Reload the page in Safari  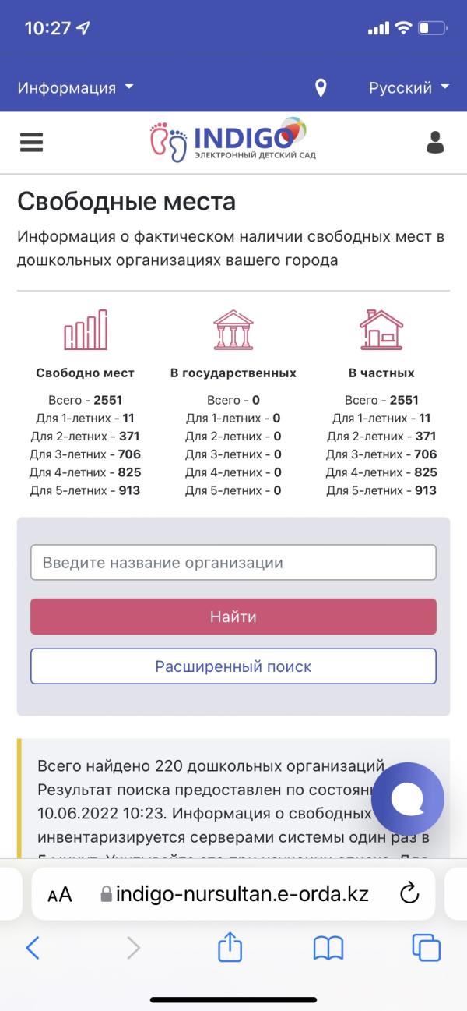[x=409, y=893]
